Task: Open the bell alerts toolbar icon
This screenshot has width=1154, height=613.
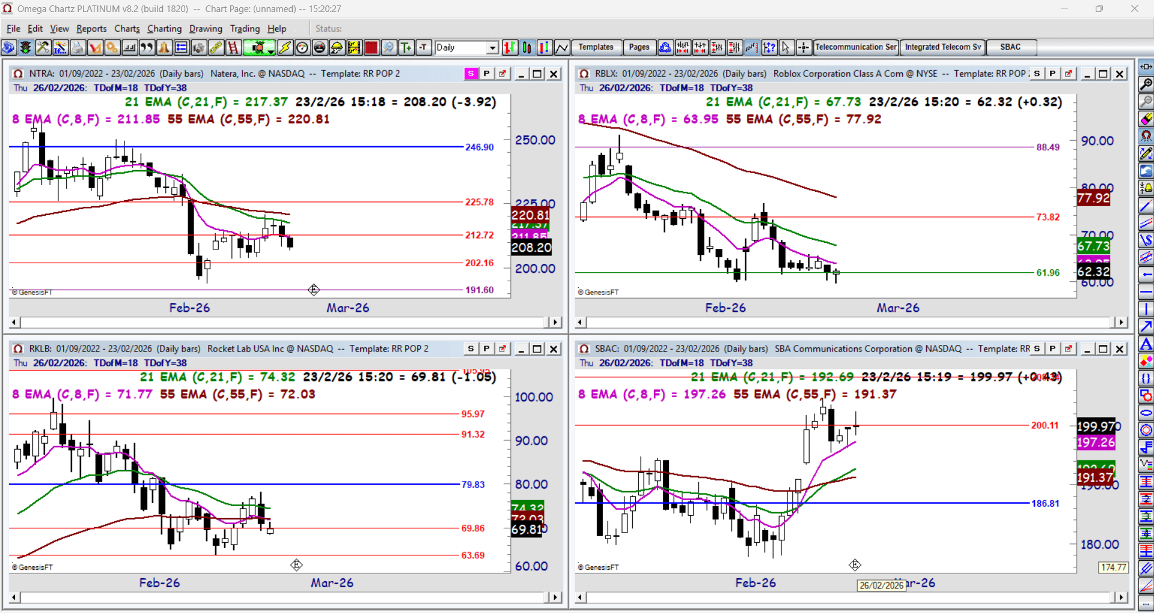Action: click(164, 47)
